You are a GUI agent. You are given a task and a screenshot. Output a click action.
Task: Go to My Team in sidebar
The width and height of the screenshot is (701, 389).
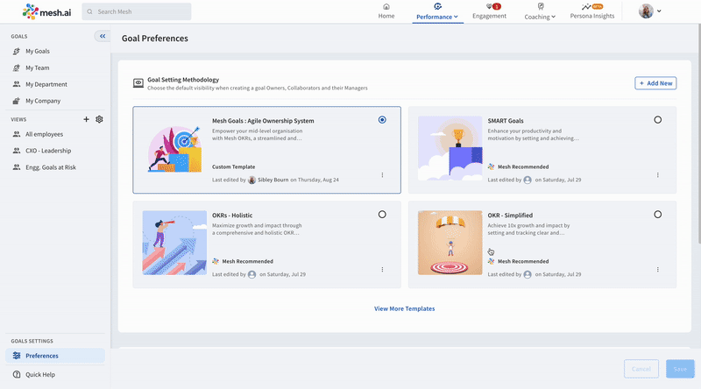pyautogui.click(x=37, y=68)
